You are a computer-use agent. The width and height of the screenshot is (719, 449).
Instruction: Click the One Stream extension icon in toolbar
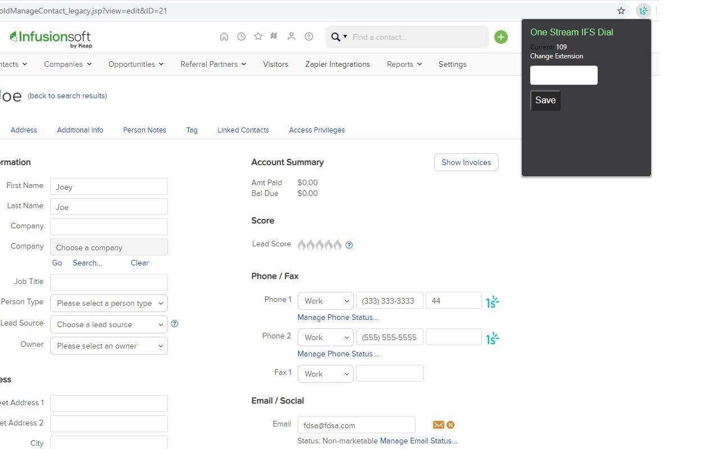643,11
